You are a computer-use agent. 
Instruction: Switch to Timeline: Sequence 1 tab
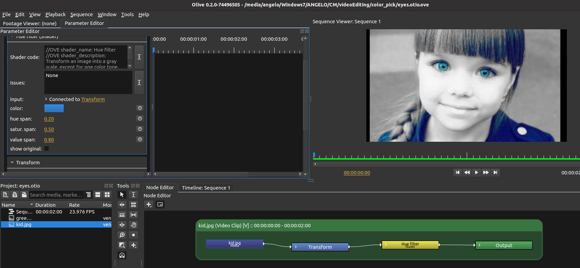click(x=206, y=188)
